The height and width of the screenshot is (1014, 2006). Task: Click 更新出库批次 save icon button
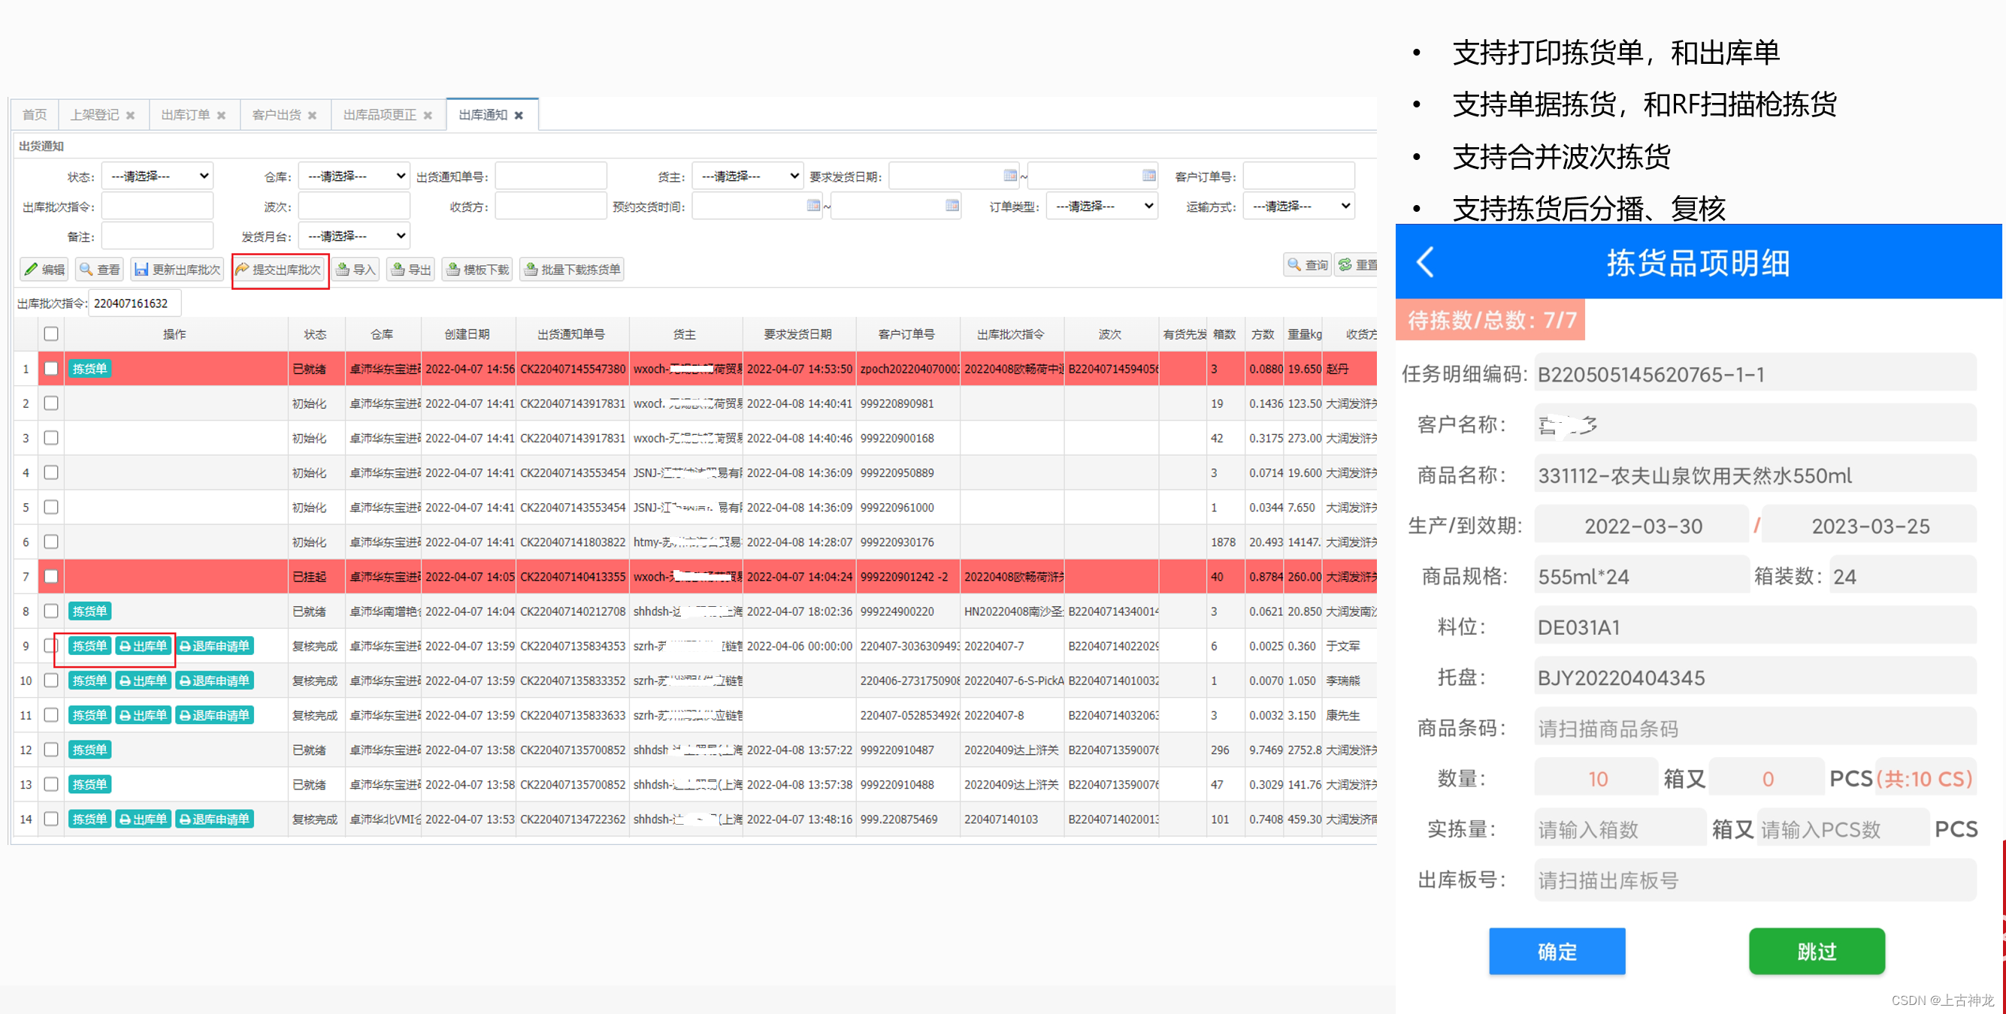pos(177,269)
